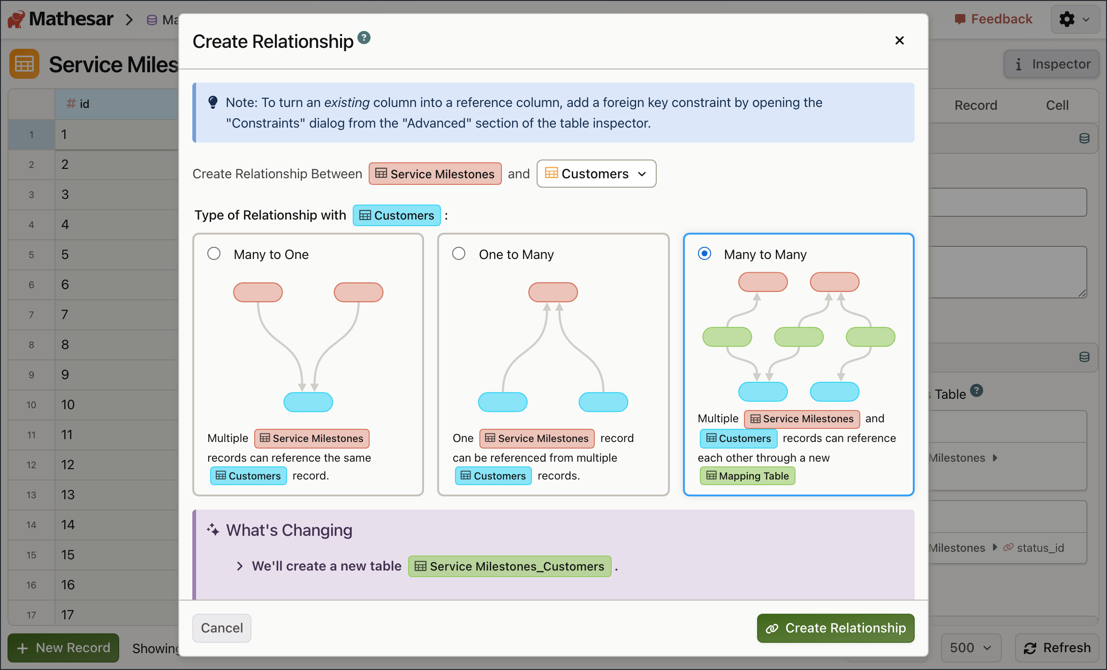This screenshot has height=670, width=1107.
Task: Click the Cancel button
Action: click(222, 628)
